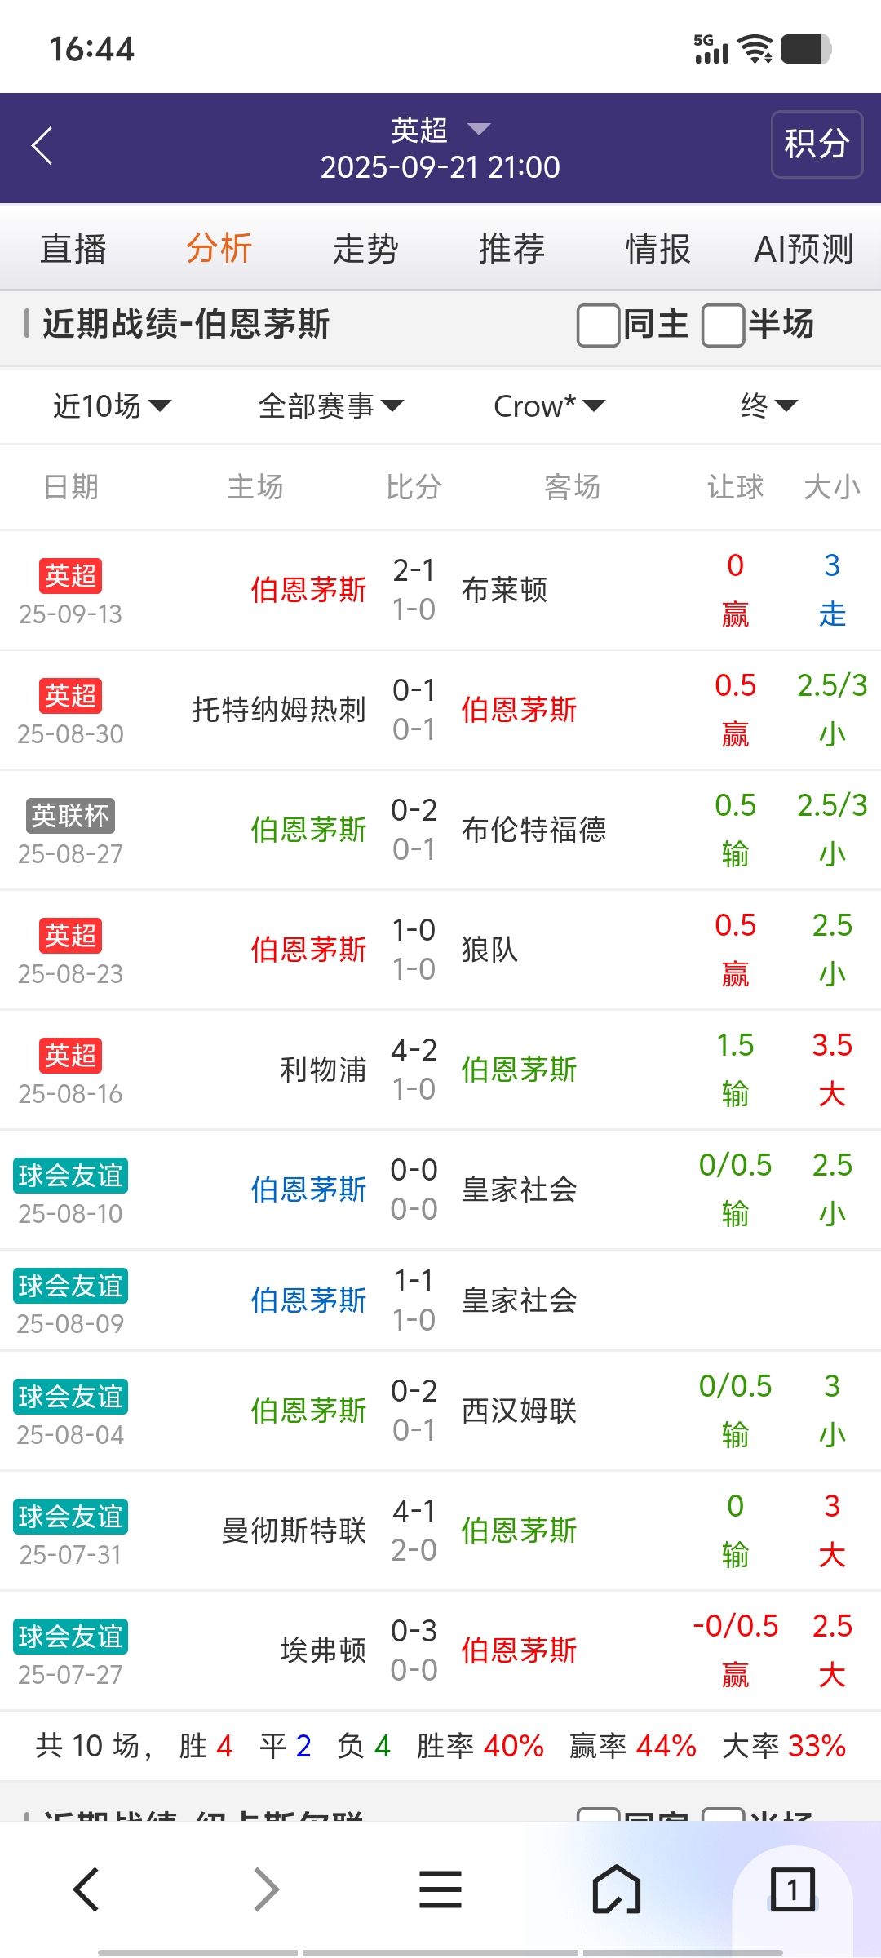Open the 托特纳姆热刺 team link

(279, 710)
